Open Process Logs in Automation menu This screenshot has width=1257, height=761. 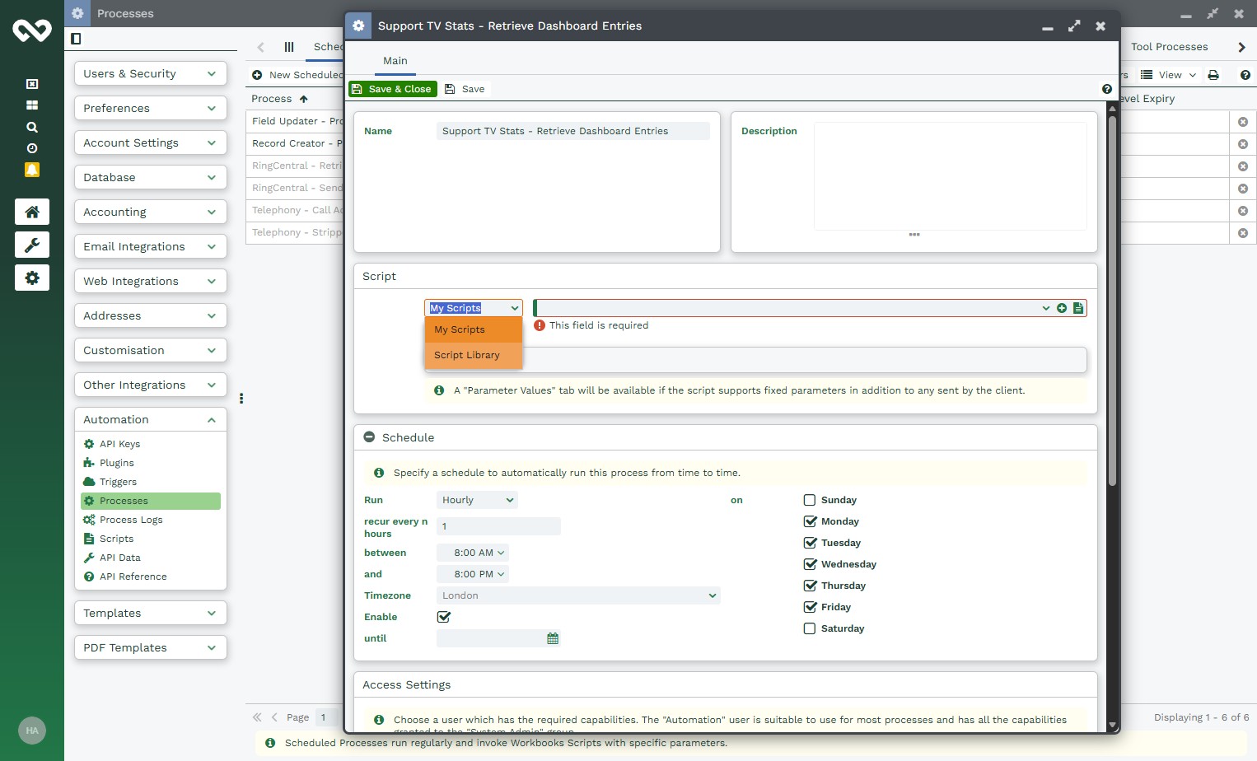131,520
